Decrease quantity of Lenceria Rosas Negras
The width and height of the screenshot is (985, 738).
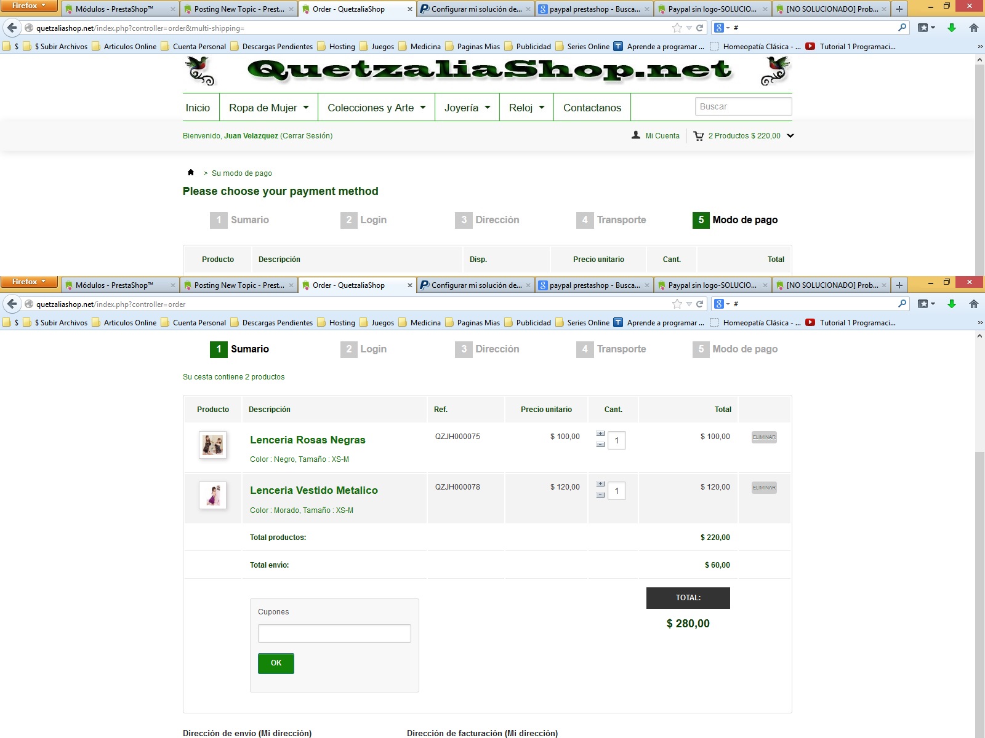click(x=600, y=444)
